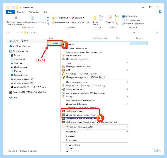Choose Open in new window

[x=76, y=48]
